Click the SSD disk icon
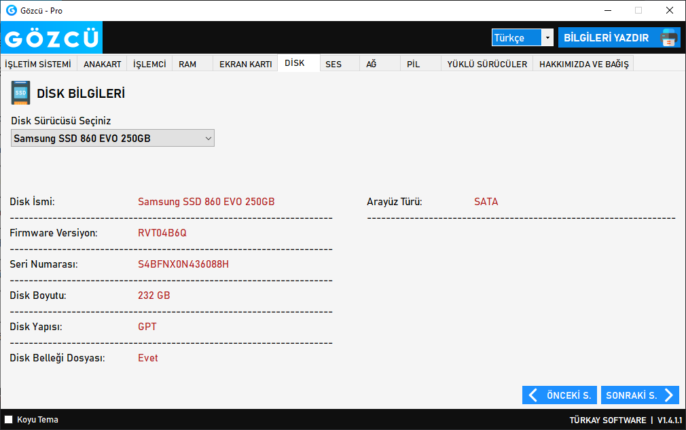This screenshot has width=686, height=430. tap(20, 93)
